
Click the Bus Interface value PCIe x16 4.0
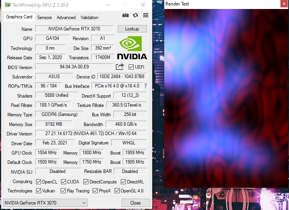coord(117,86)
